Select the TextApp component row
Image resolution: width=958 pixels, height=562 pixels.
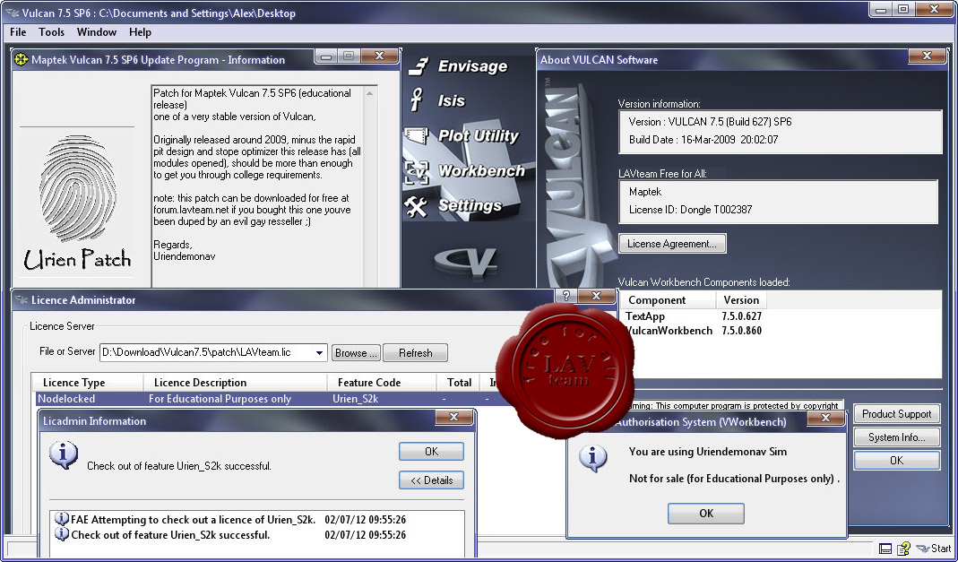point(694,316)
